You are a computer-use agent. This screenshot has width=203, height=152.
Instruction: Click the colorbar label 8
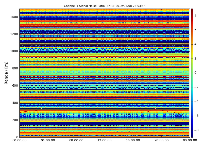195,15
